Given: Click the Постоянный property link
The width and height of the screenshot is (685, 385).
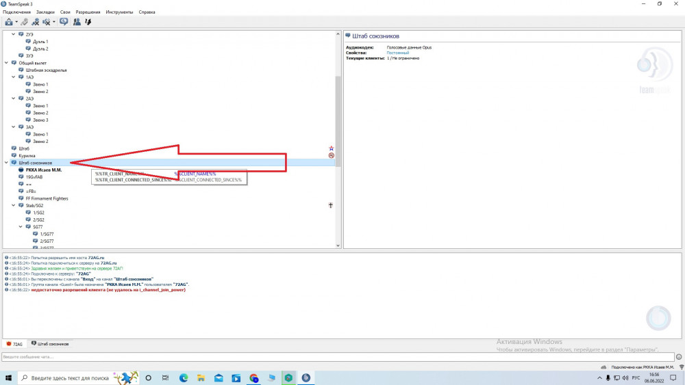Looking at the screenshot, I should 397,53.
